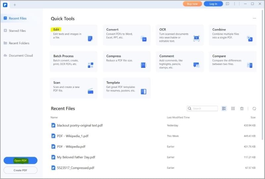Open blackout poetry-original text.pdf
Screen dimensions: 265x179
coord(79,125)
